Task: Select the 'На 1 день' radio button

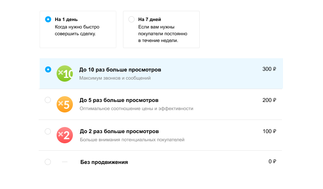Action: pyautogui.click(x=48, y=19)
